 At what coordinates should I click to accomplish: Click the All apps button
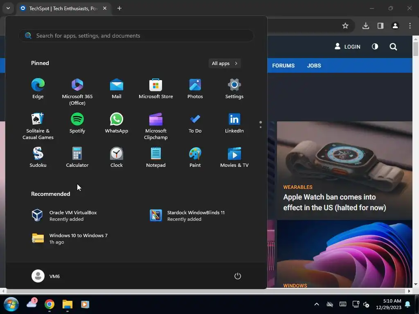pos(225,63)
